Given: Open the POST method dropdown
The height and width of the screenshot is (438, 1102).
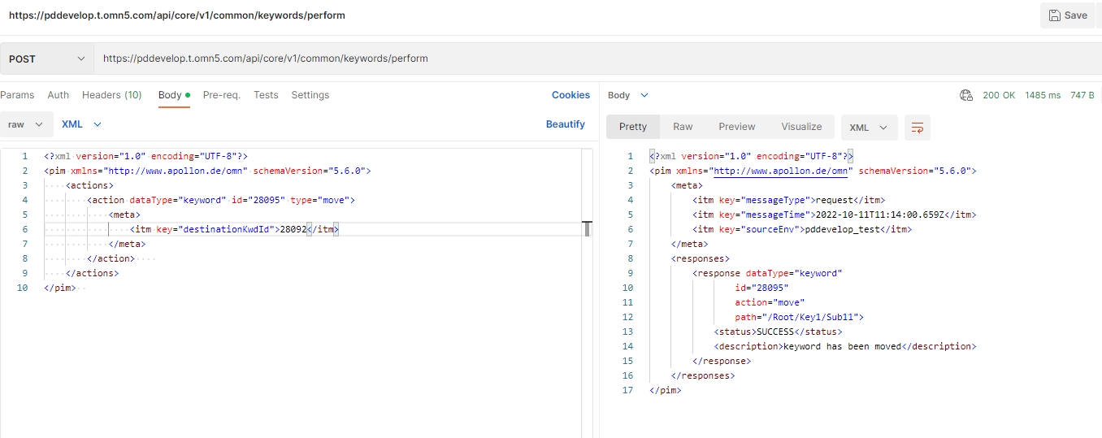Looking at the screenshot, I should 46,59.
